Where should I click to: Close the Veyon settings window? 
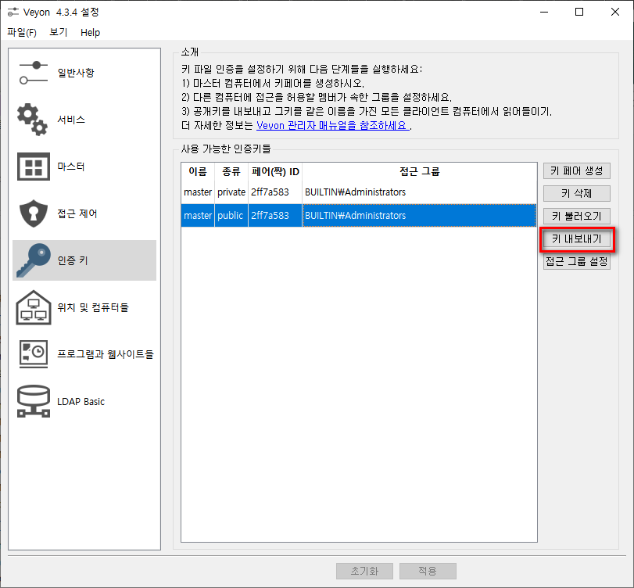[615, 13]
